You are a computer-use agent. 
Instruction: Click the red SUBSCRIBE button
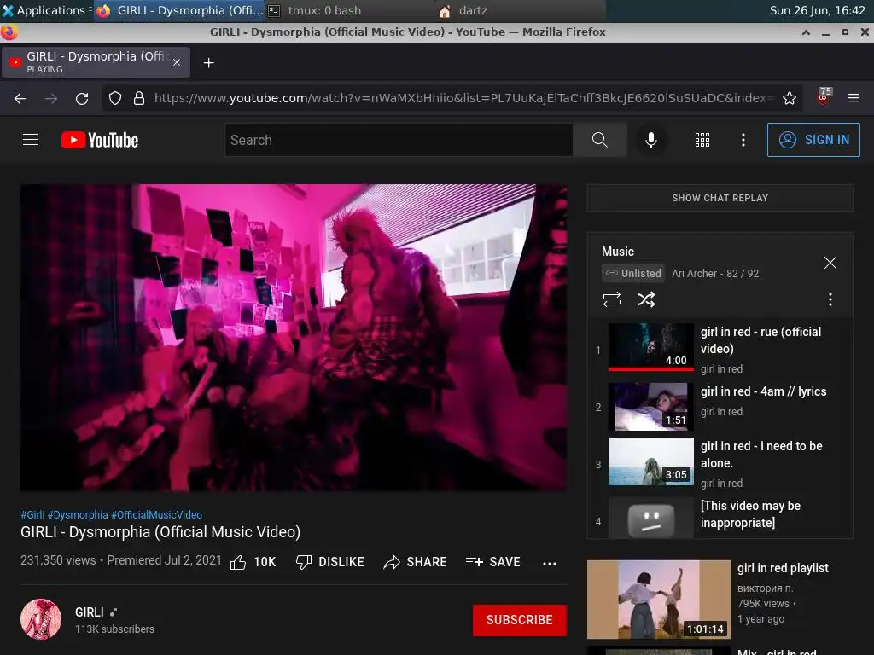click(x=520, y=620)
